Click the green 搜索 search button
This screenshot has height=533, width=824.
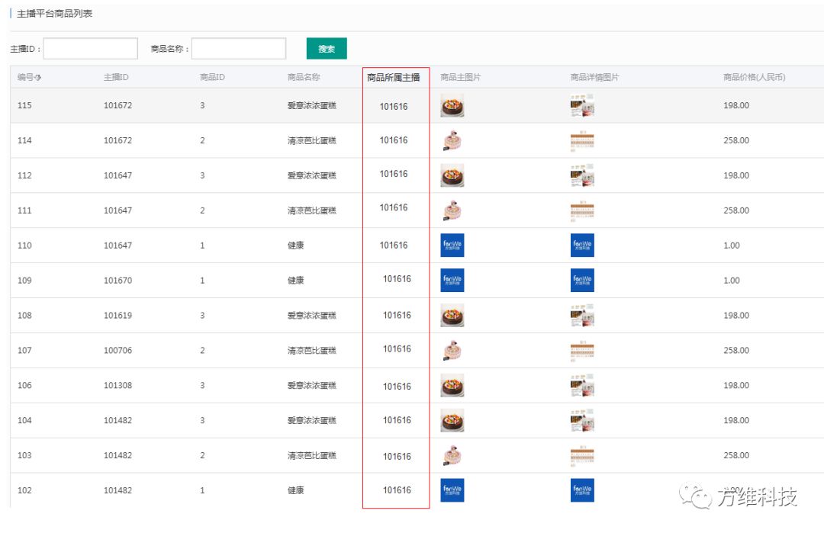(327, 49)
